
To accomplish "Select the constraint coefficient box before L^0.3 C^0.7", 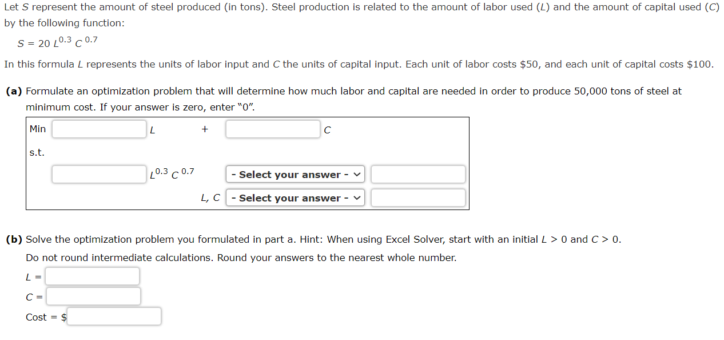I will pyautogui.click(x=98, y=174).
